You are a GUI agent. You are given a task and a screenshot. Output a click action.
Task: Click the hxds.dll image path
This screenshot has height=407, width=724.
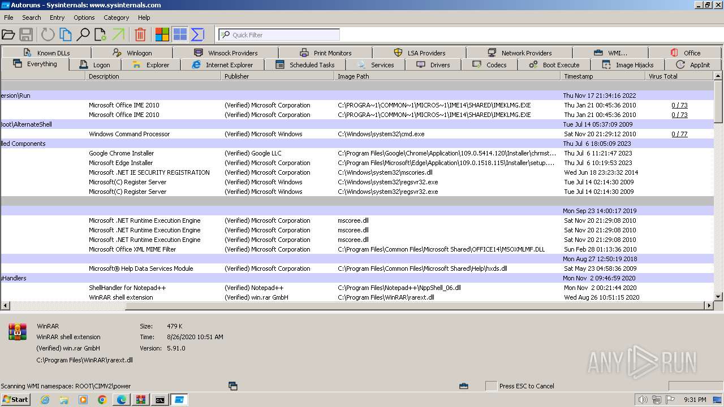(x=423, y=269)
